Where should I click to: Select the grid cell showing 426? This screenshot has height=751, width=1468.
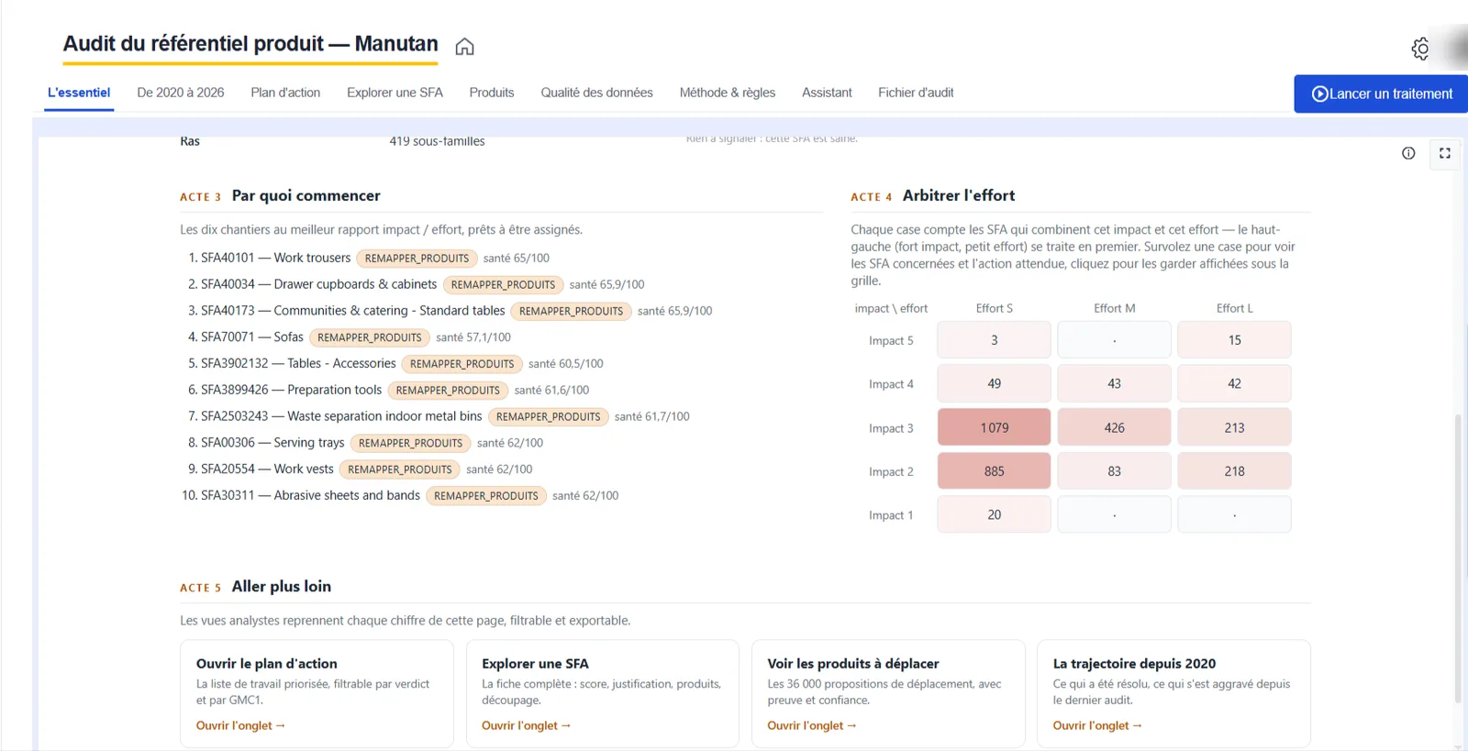click(x=1114, y=427)
